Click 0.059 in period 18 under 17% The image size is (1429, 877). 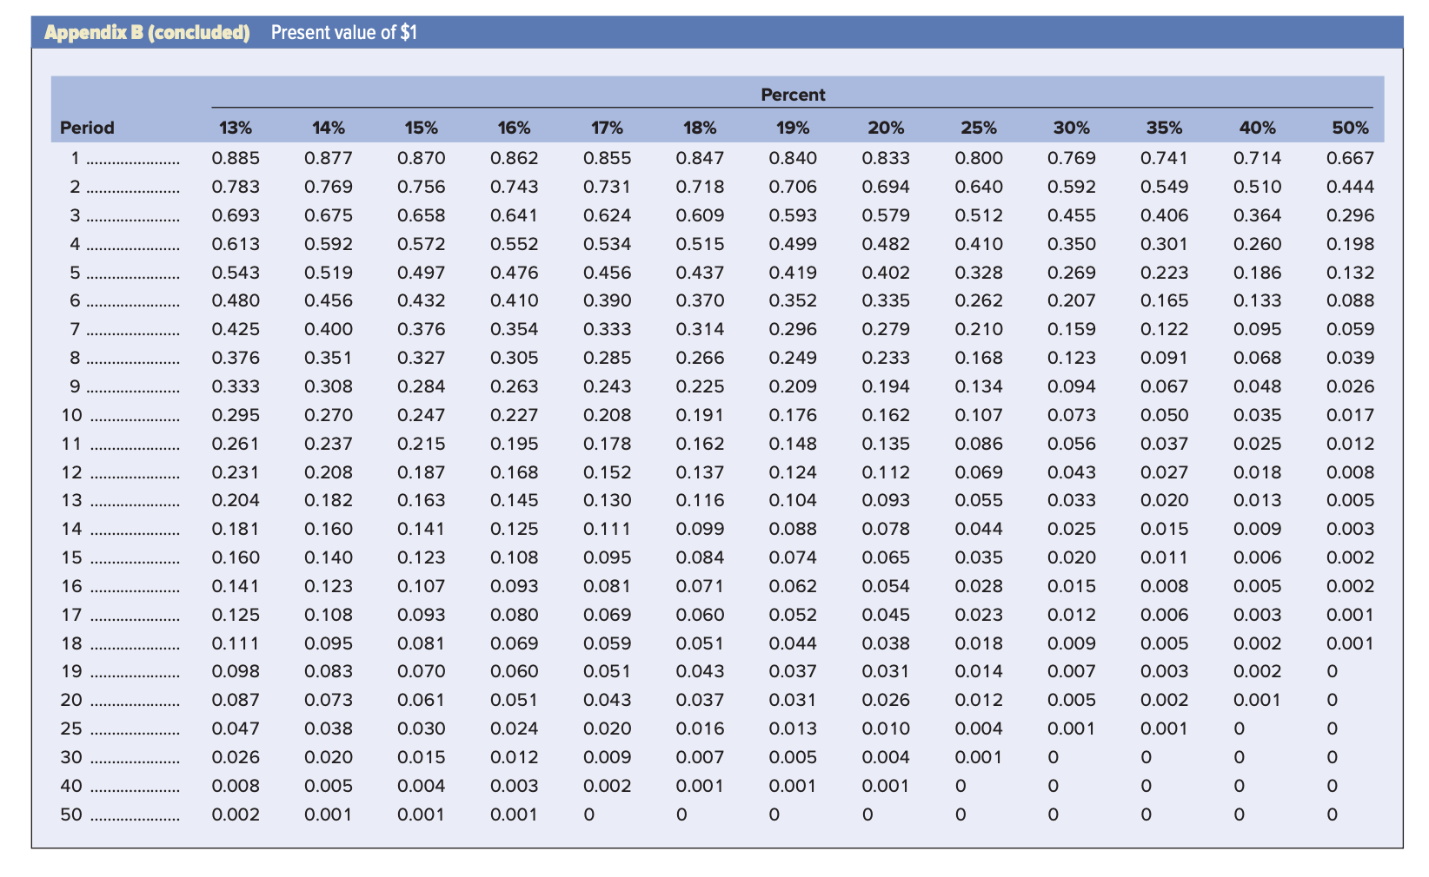pos(608,643)
